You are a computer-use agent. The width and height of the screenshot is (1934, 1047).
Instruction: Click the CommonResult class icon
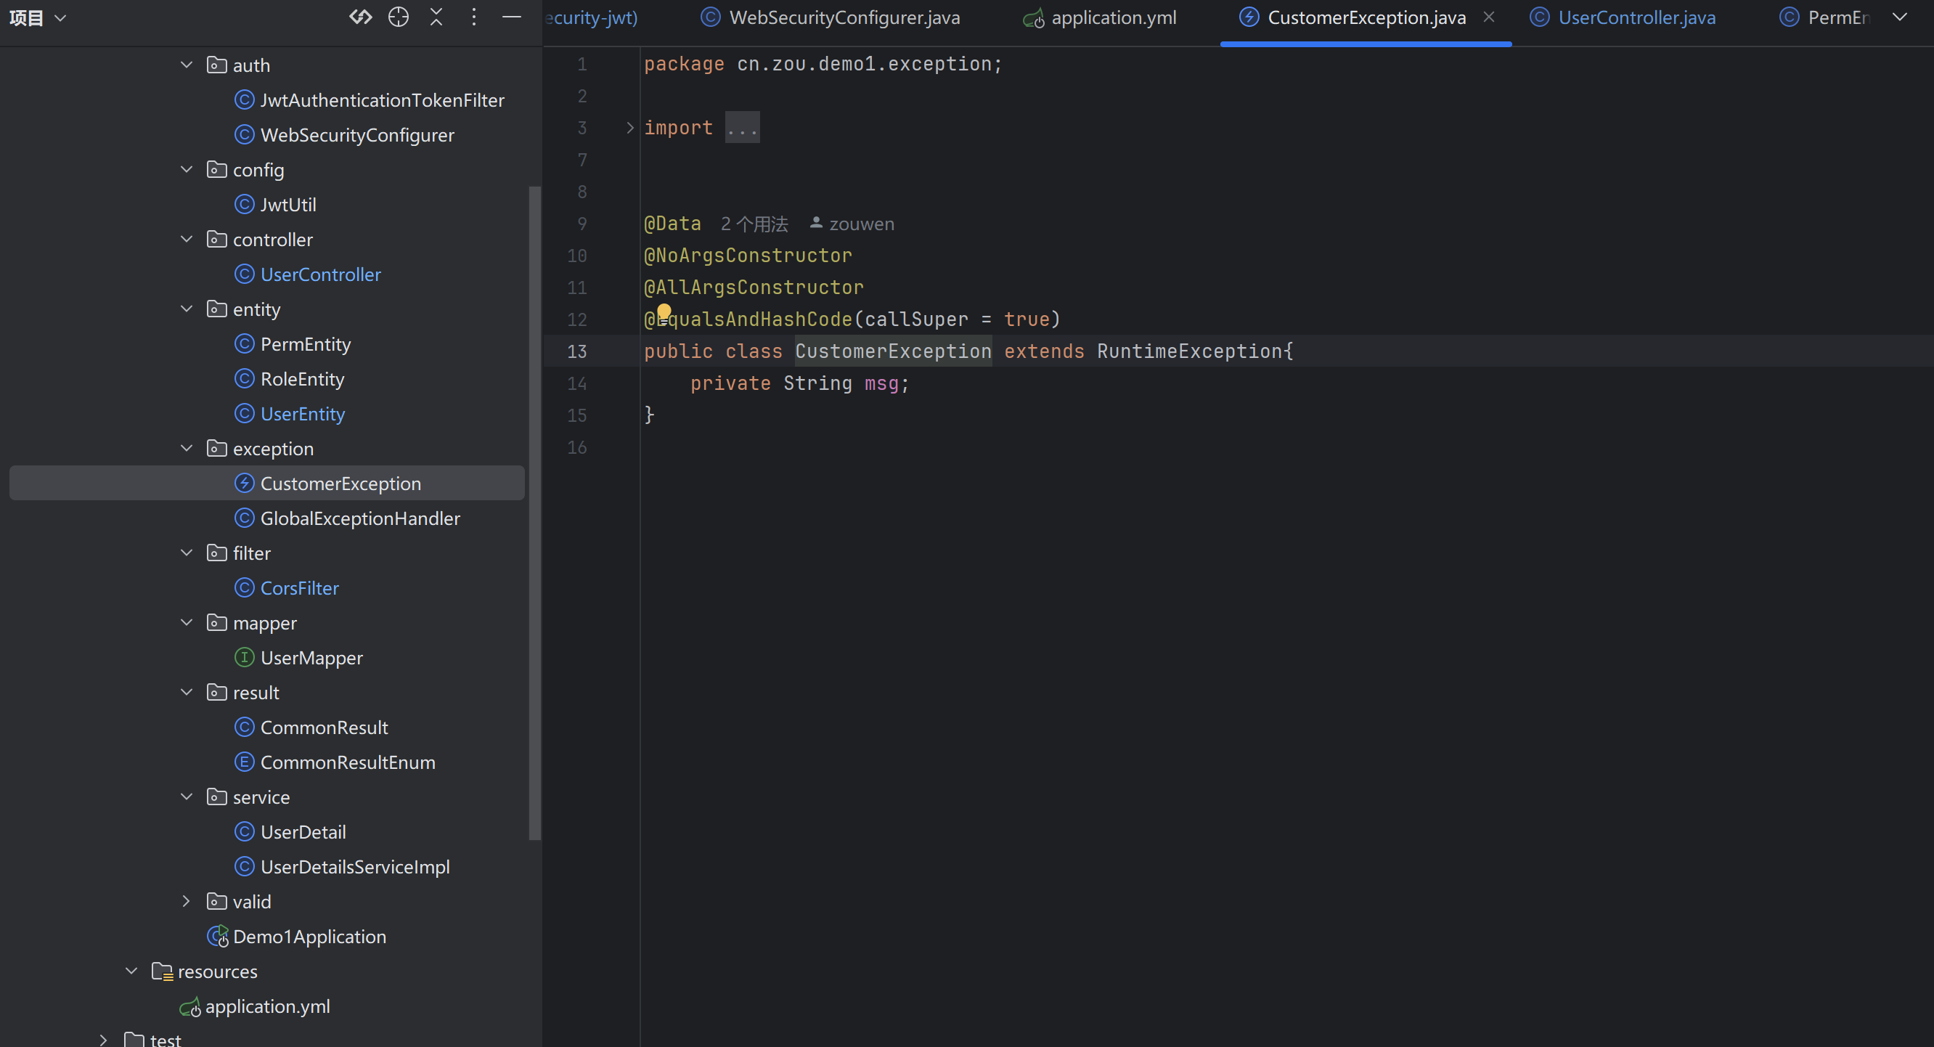click(244, 727)
